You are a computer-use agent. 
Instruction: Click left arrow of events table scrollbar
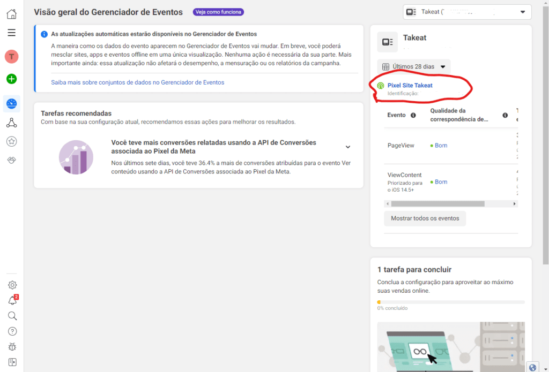click(x=387, y=204)
